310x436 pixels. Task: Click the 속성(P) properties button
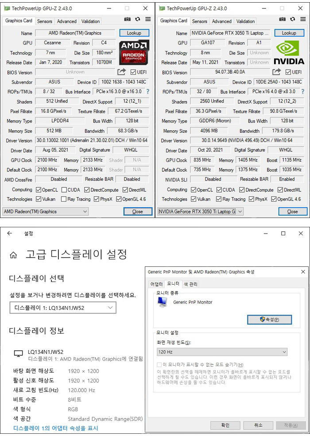pos(270,320)
